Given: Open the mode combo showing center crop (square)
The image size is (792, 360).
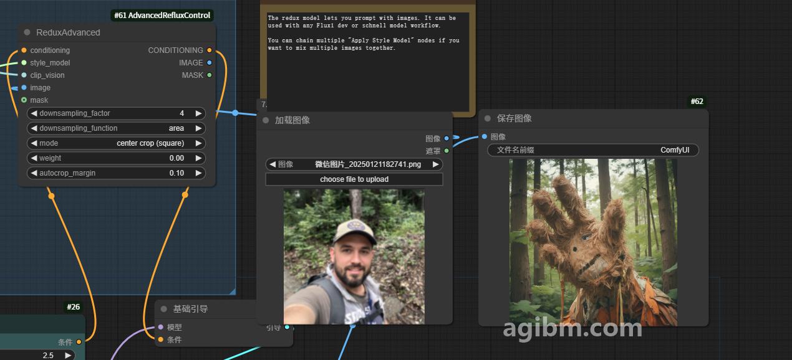Looking at the screenshot, I should [117, 143].
